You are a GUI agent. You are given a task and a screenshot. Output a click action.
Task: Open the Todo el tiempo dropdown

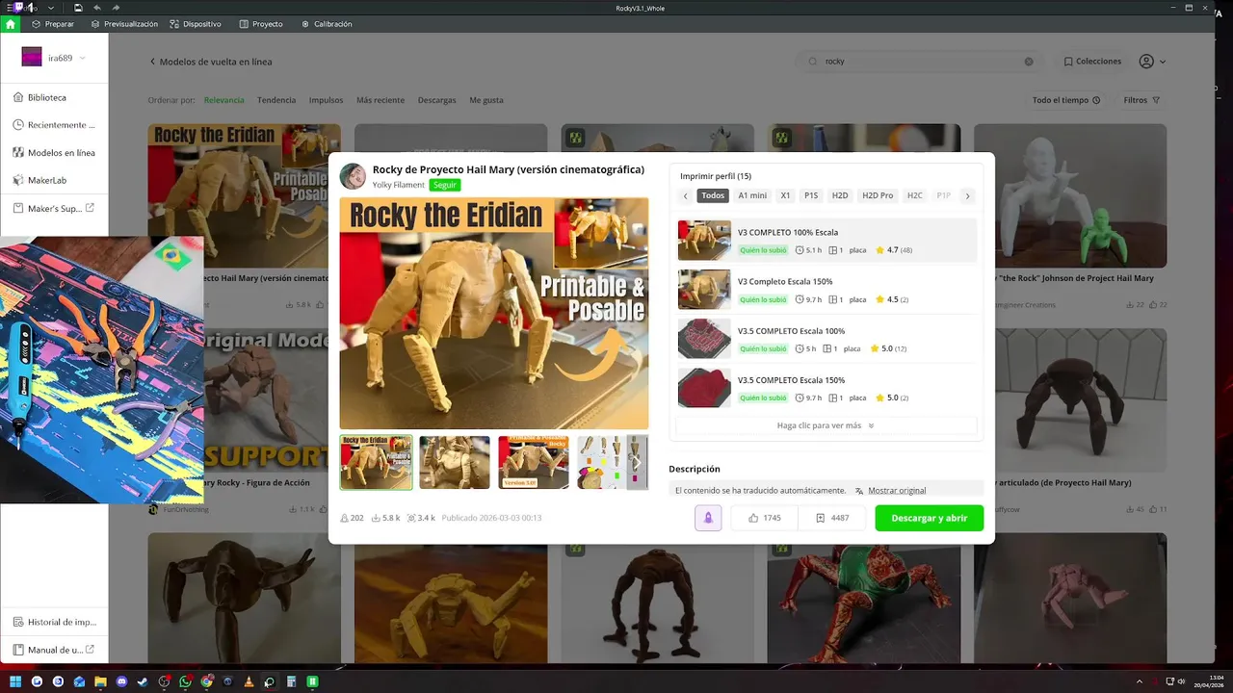(x=1065, y=100)
